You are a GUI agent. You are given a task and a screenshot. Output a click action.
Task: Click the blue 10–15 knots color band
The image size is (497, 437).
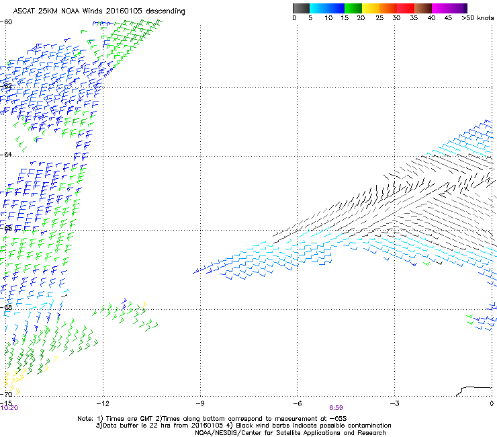(x=336, y=8)
